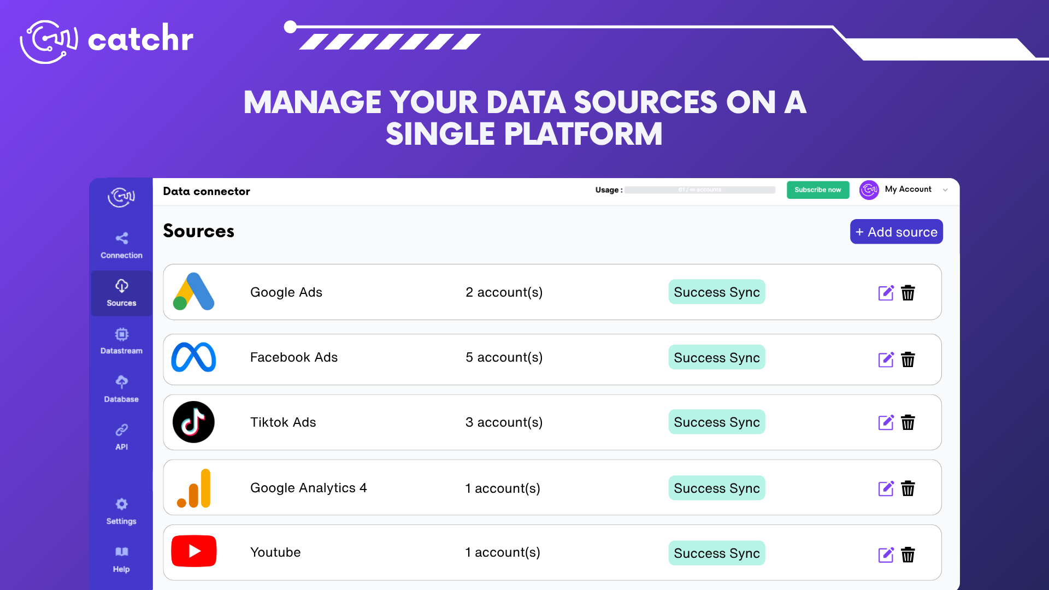The height and width of the screenshot is (590, 1049).
Task: Edit the Google Analytics 4 source
Action: (x=886, y=488)
